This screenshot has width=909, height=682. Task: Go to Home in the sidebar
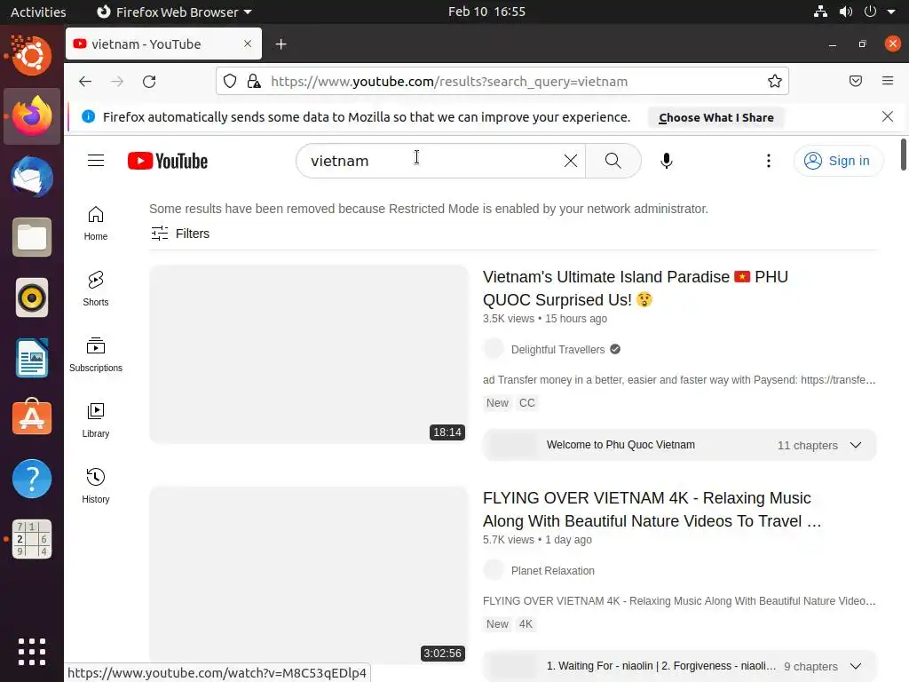click(x=96, y=223)
